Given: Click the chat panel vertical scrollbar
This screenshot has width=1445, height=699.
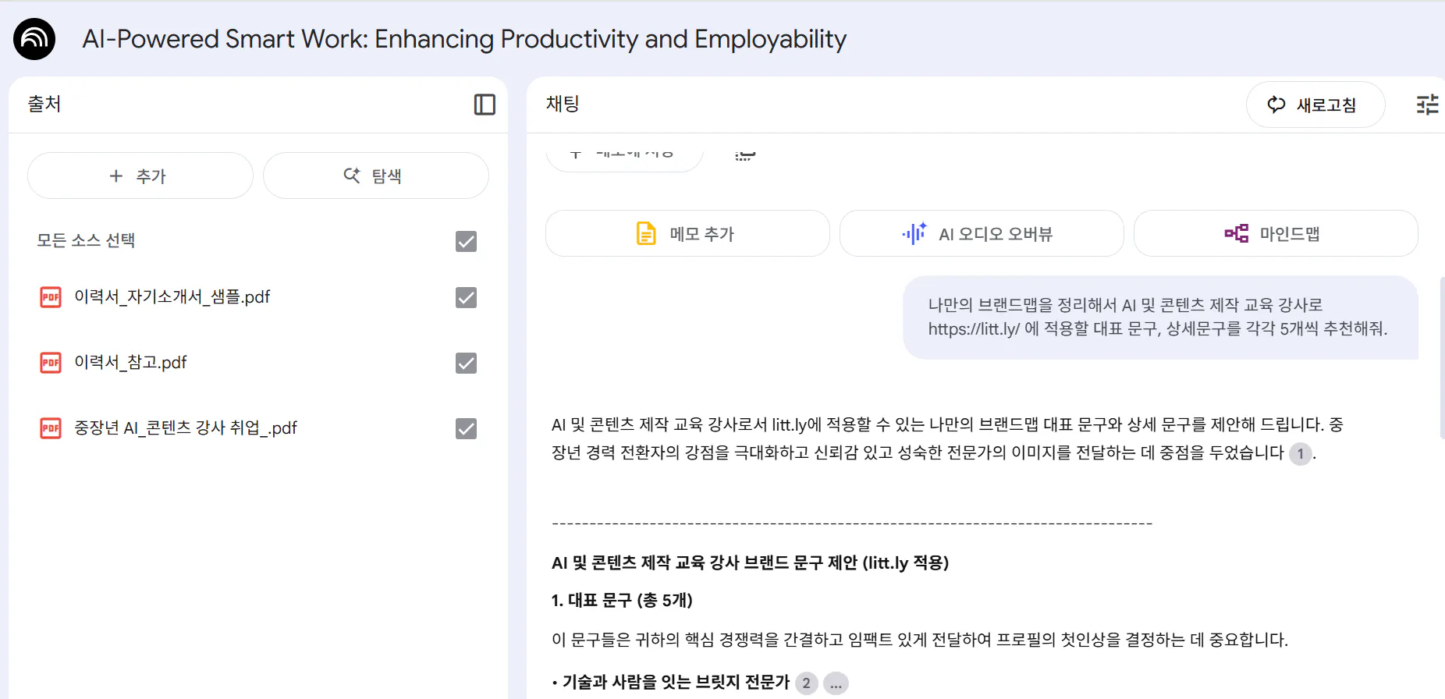Looking at the screenshot, I should pos(1442,357).
